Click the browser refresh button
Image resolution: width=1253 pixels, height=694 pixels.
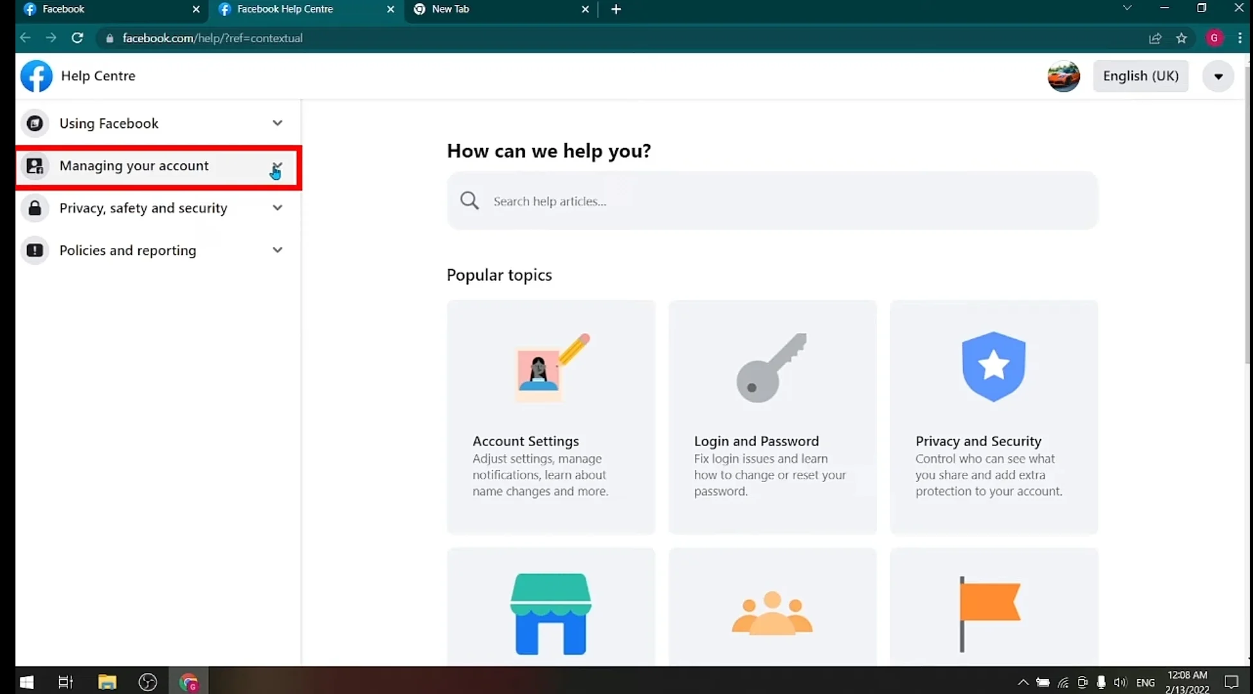(77, 39)
